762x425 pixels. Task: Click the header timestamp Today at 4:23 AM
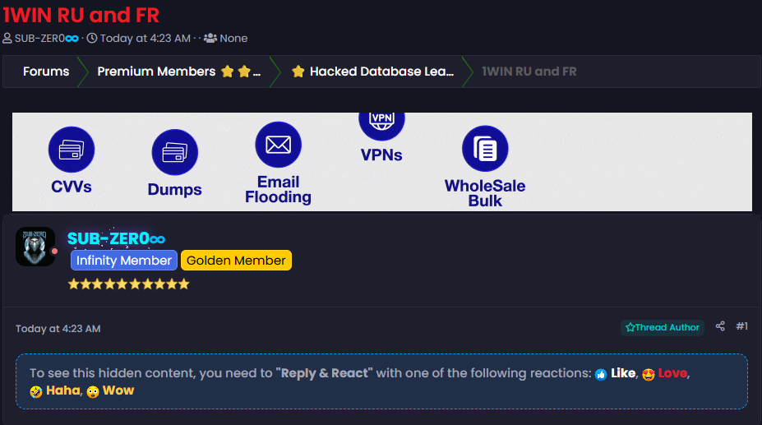(145, 38)
